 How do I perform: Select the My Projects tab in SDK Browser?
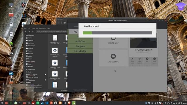click(x=74, y=32)
